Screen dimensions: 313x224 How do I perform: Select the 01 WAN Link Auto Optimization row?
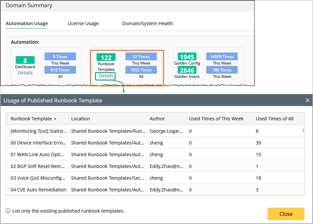coord(39,155)
